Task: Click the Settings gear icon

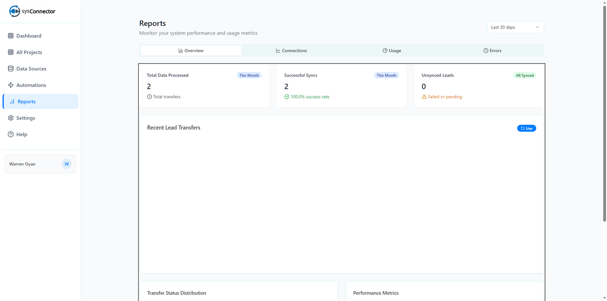Action: tap(11, 118)
